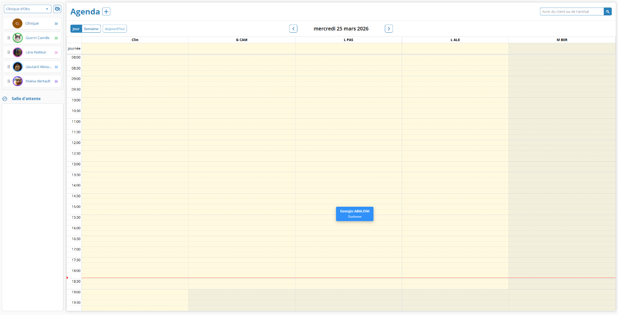Switch to Semaine view
This screenshot has height=315, width=618.
91,29
